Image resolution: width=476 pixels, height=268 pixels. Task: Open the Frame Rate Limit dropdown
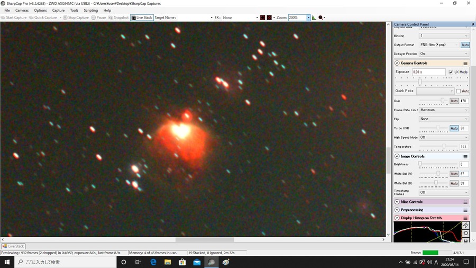(444, 110)
